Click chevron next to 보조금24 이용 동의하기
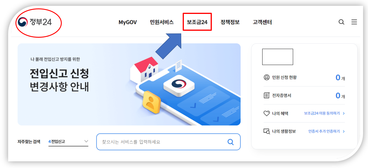368x168 pixels. pos(344,113)
